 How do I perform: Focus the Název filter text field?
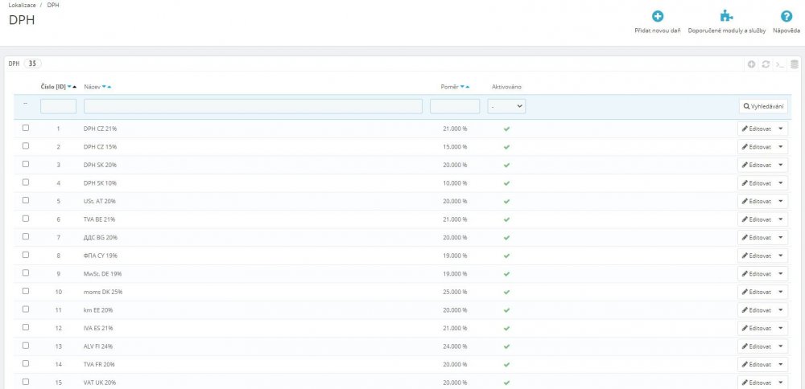click(x=253, y=106)
